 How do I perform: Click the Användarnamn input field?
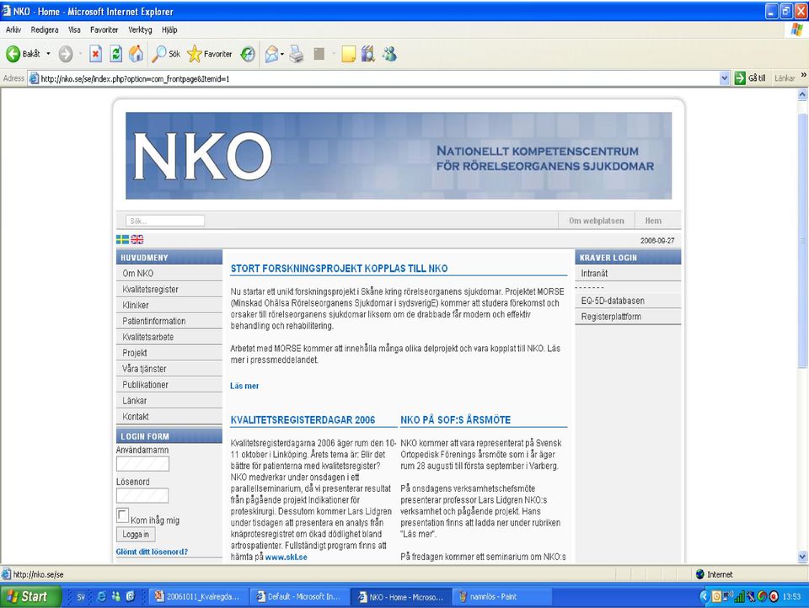coord(142,464)
